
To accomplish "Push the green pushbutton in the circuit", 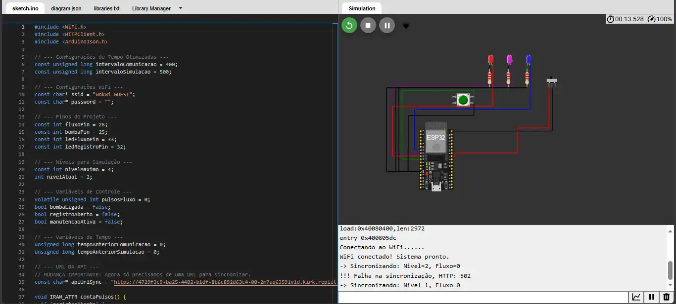I will click(x=463, y=100).
